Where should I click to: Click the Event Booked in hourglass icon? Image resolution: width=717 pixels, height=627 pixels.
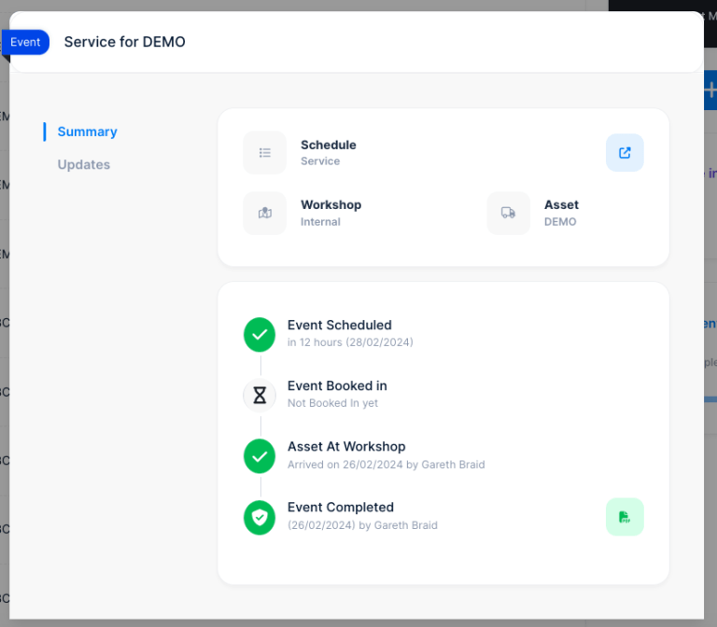coord(260,395)
